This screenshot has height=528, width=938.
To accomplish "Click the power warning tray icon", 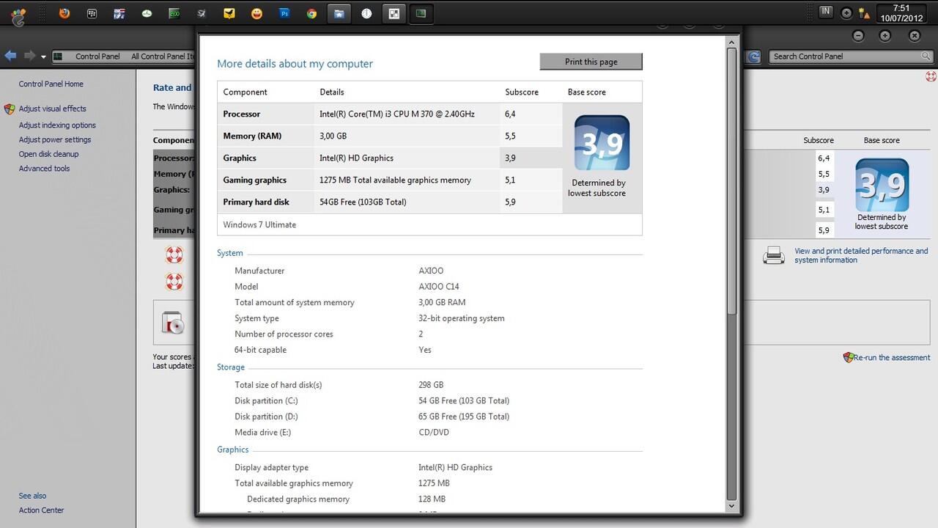I will (864, 12).
